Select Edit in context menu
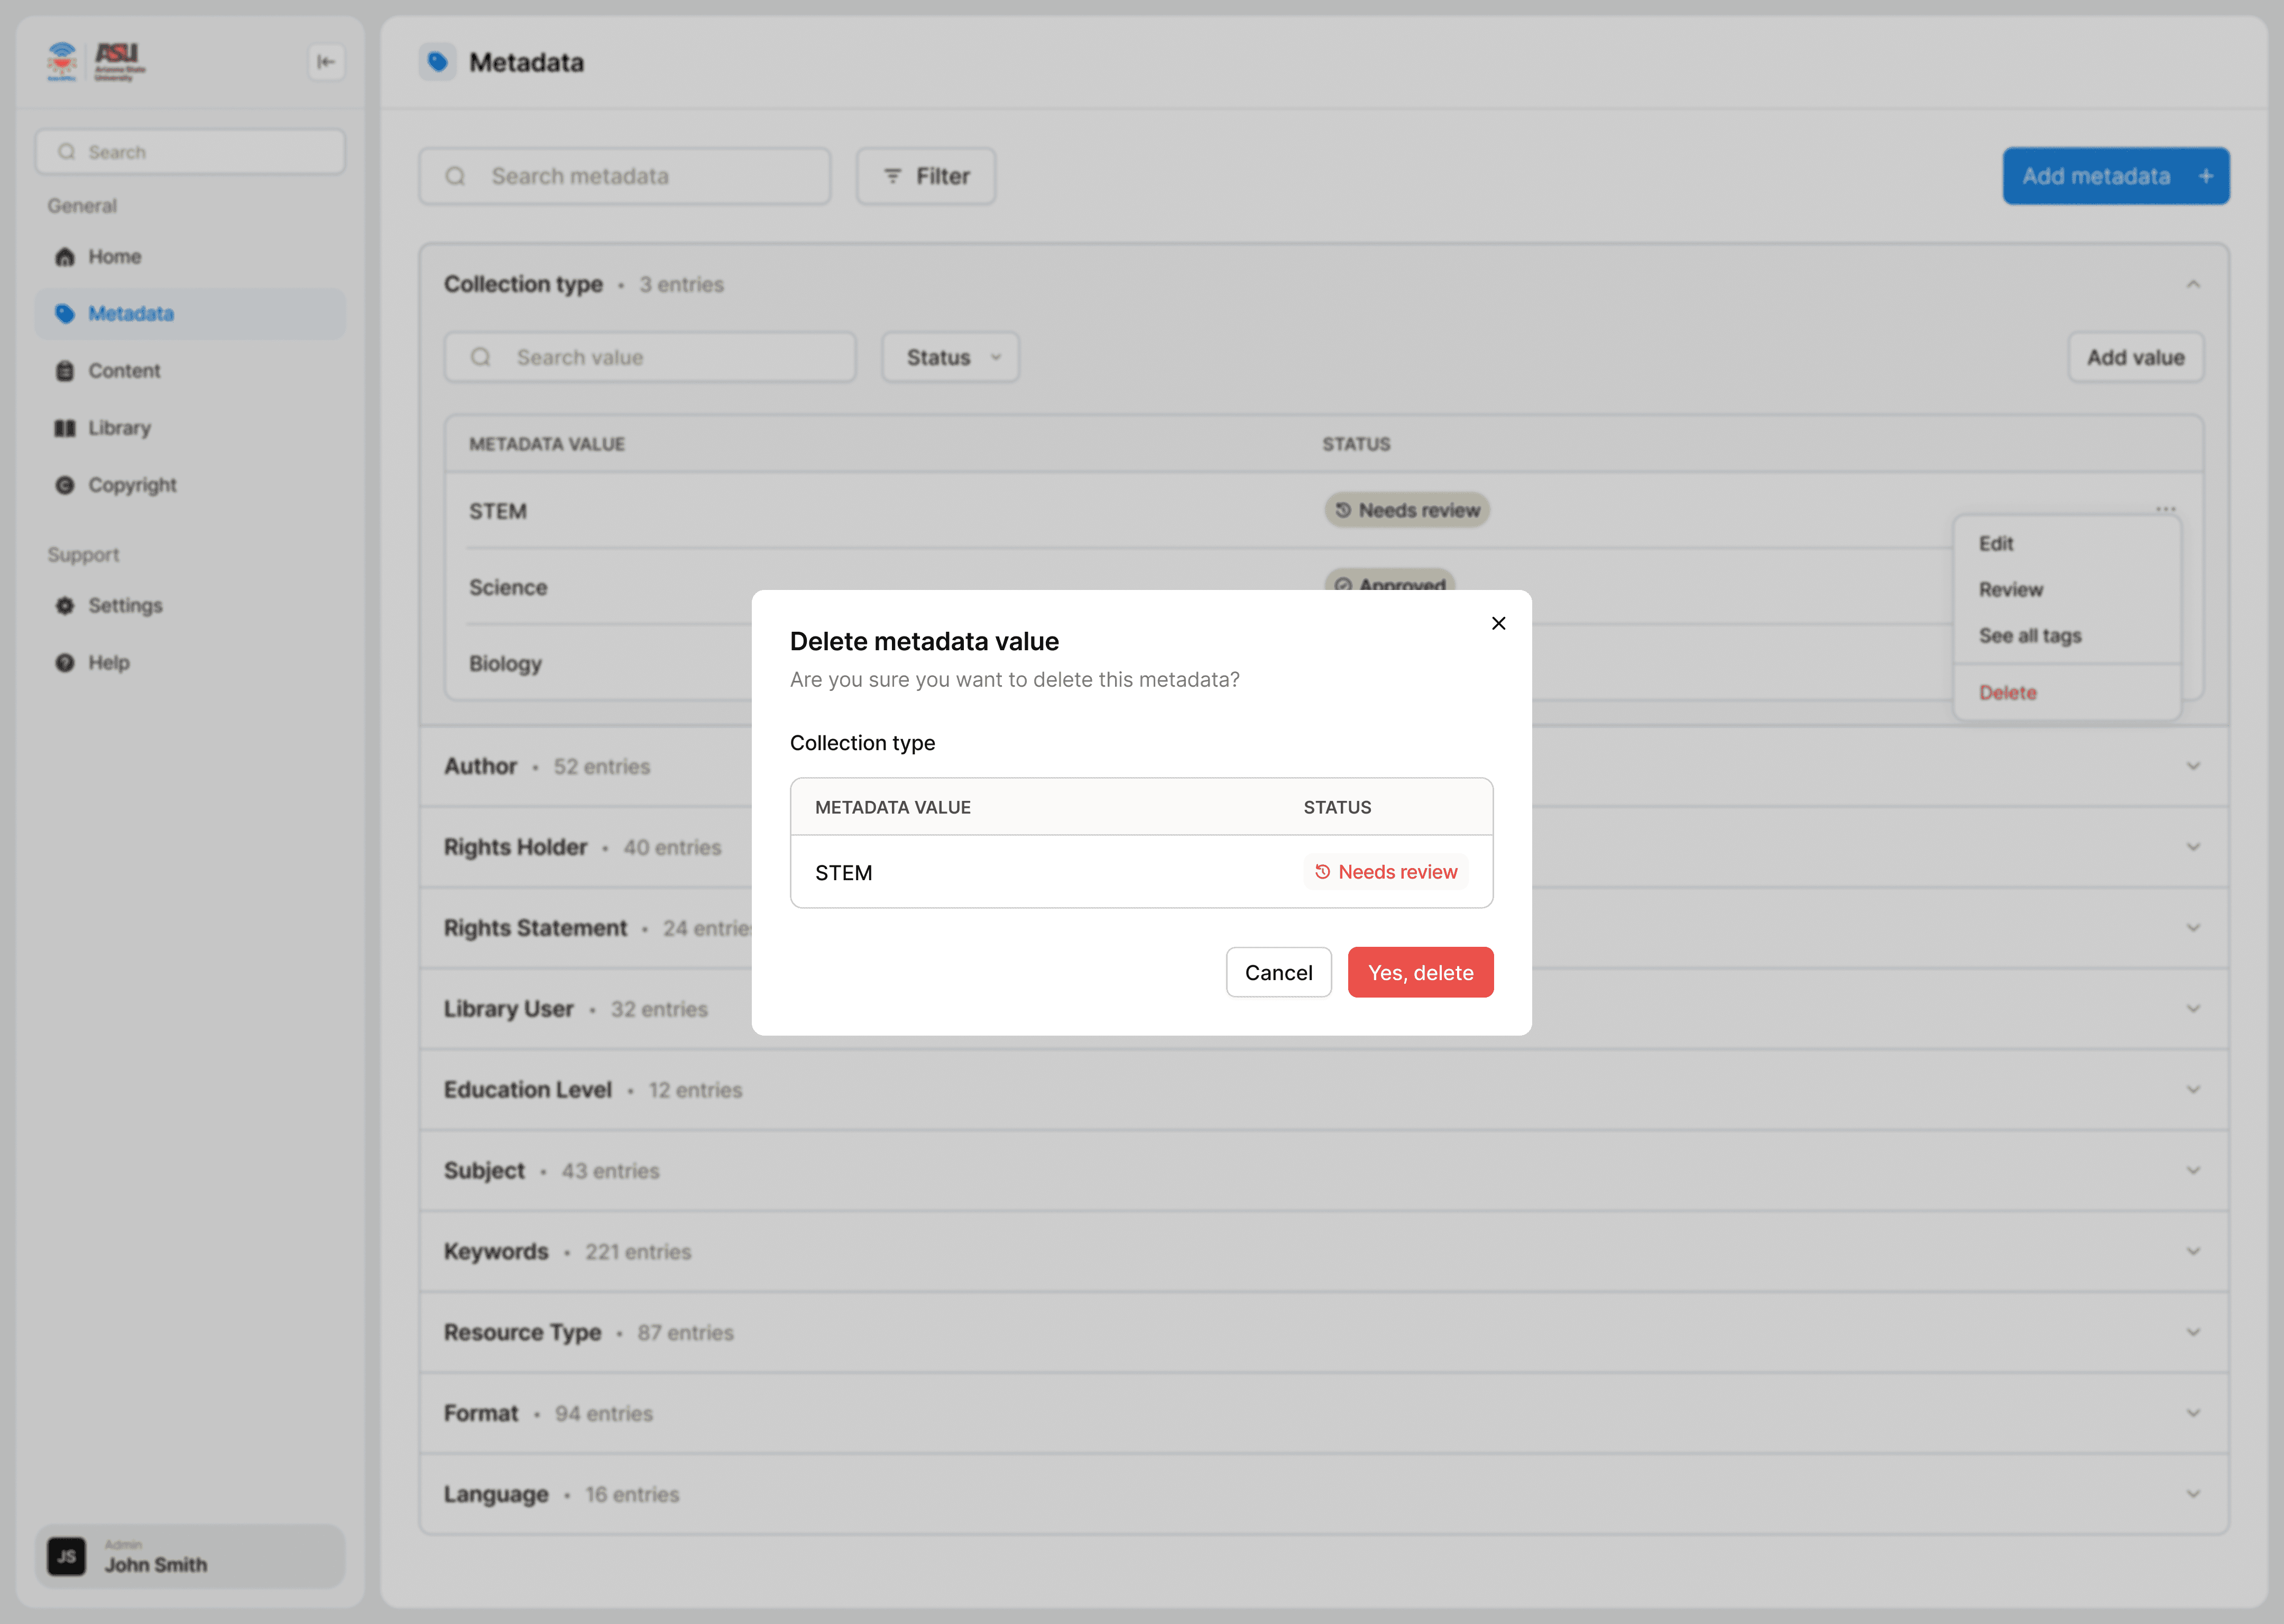 click(1996, 544)
